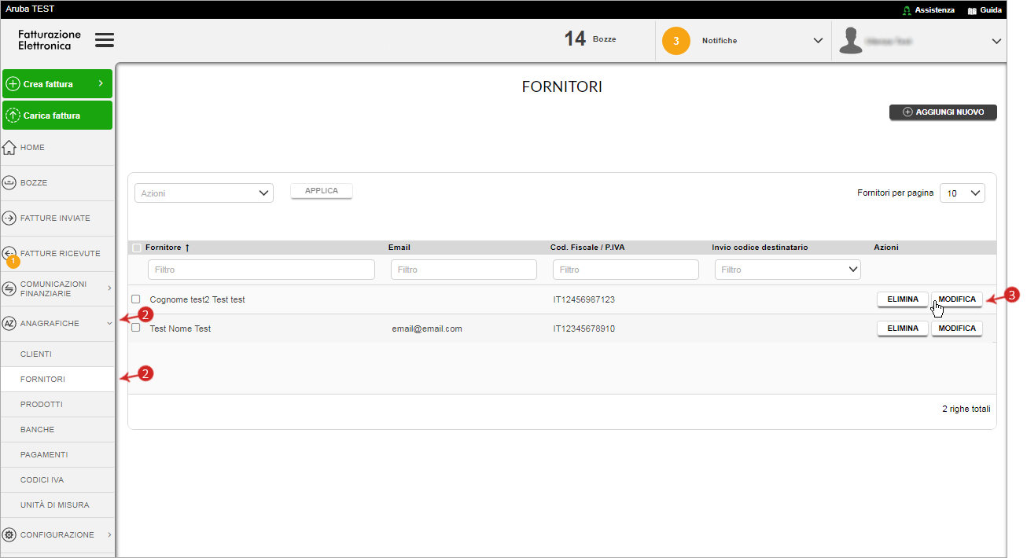Click the Cod. Fiscale / P.IVA column header
1027x558 pixels.
(x=587, y=248)
